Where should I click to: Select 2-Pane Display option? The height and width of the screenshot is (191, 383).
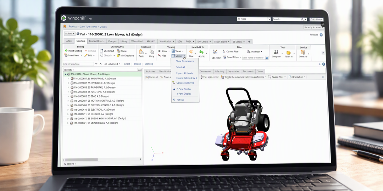pyautogui.click(x=184, y=89)
